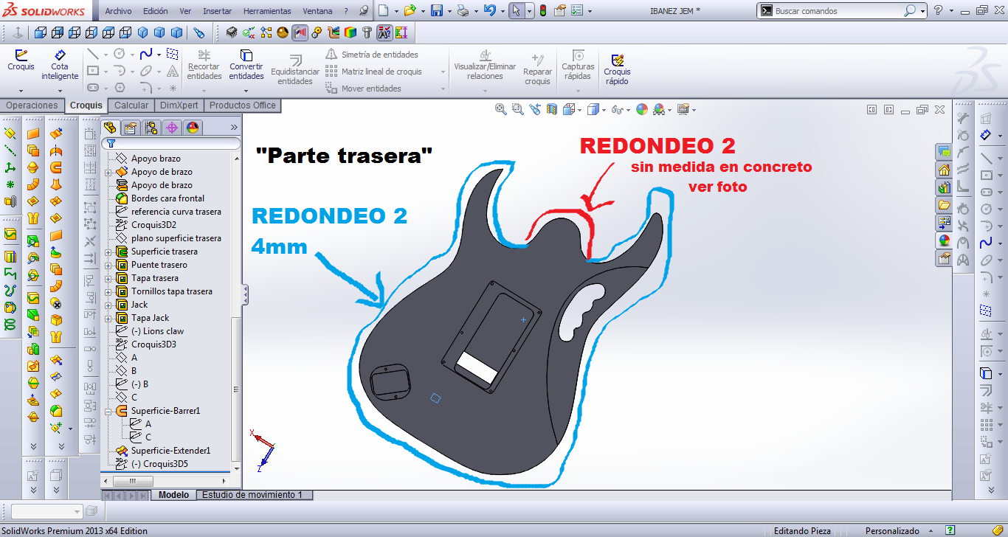1008x537 pixels.
Task: Save the document with floppy icon
Action: pos(436,10)
